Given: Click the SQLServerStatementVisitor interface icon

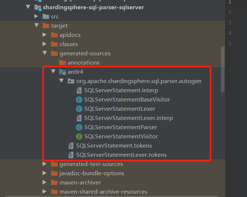Looking at the screenshot, I should [79, 136].
